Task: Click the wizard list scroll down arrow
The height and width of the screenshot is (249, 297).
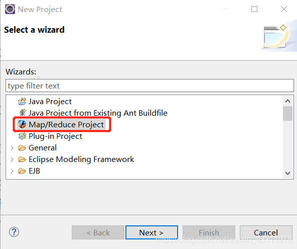Action: coord(287,173)
